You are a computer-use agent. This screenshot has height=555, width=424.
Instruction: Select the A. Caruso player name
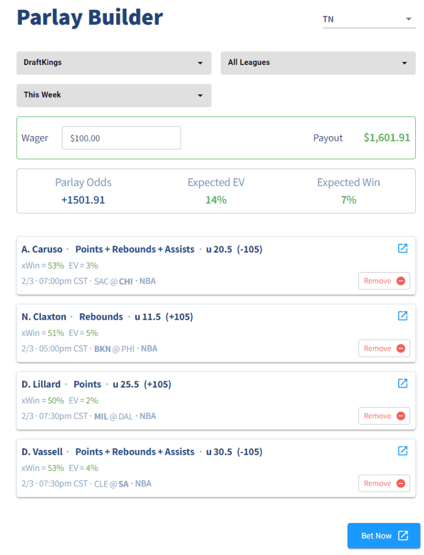point(42,249)
